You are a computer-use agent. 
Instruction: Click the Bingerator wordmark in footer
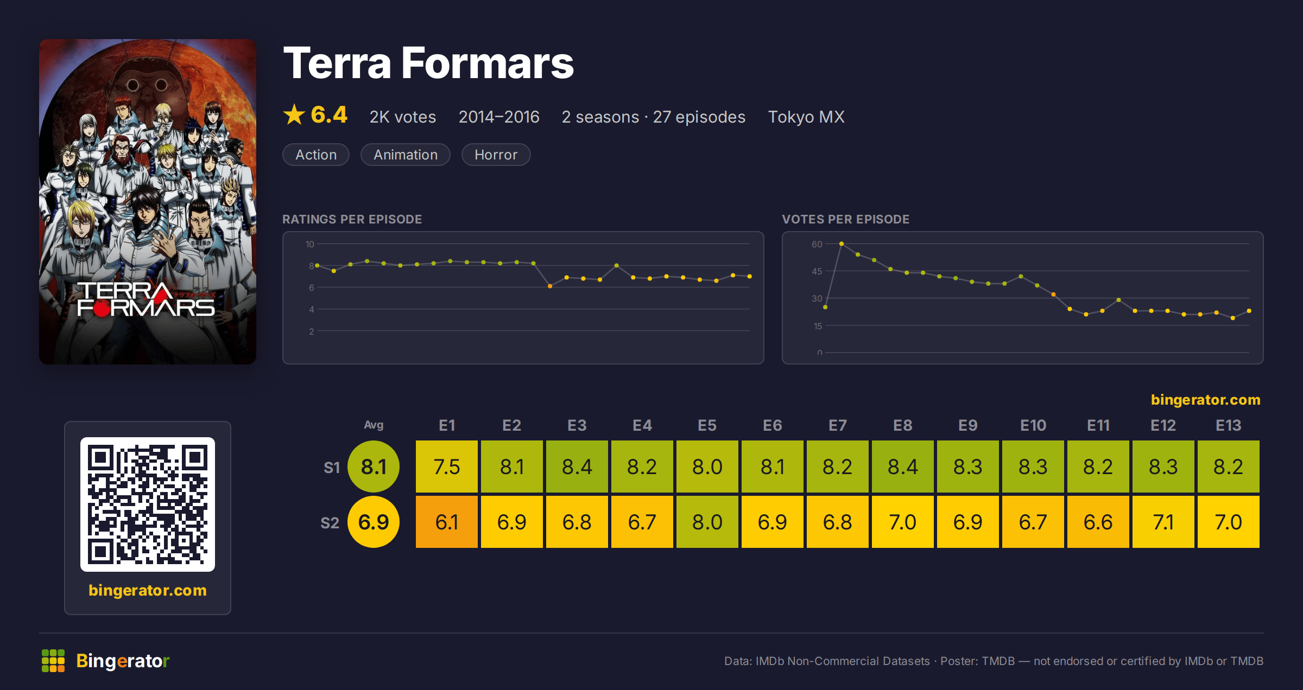pos(123,661)
